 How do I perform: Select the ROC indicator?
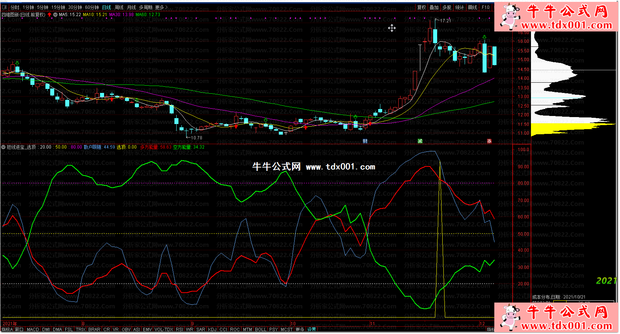click(x=235, y=330)
